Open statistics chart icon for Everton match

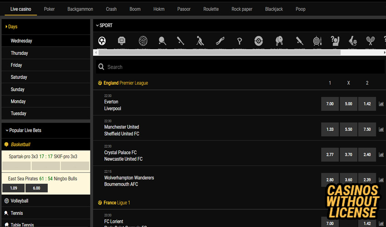point(381,104)
